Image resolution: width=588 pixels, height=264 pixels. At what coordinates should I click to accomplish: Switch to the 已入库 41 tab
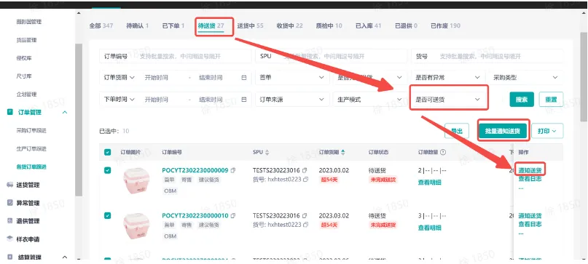coord(368,26)
